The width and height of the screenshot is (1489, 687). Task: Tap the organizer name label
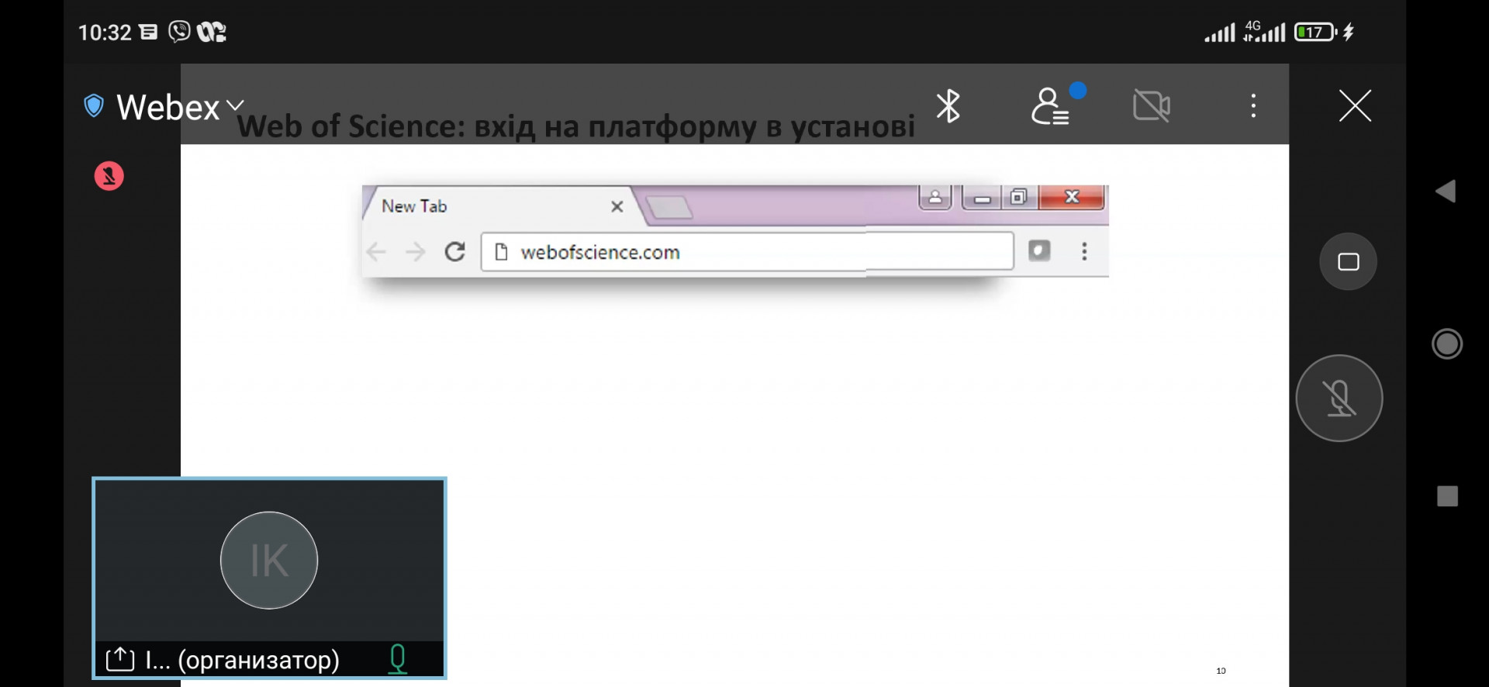[x=243, y=660]
